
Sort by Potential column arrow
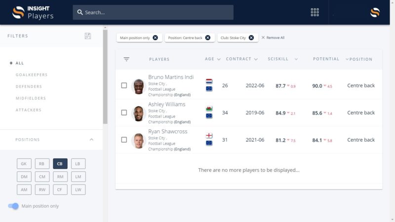(347, 59)
